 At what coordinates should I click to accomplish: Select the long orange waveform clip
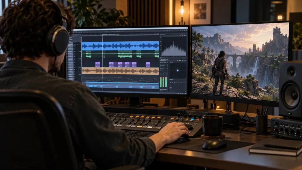[120, 71]
